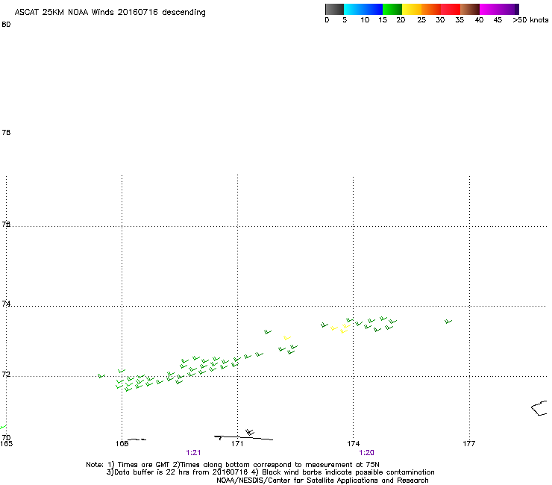This screenshot has width=552, height=485.
Task: Click the isolated green wind barb near 176.5 longitude
Action: (448, 322)
